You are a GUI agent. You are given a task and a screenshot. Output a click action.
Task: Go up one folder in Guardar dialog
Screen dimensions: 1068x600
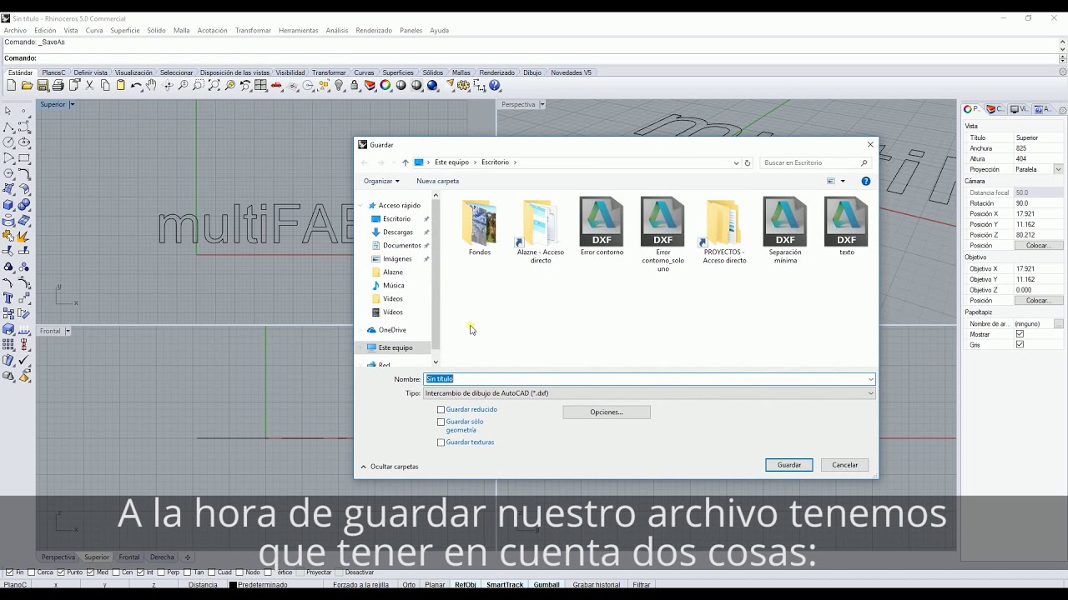[x=406, y=162]
